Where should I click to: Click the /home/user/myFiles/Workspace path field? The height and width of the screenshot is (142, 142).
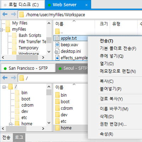click(x=80, y=15)
